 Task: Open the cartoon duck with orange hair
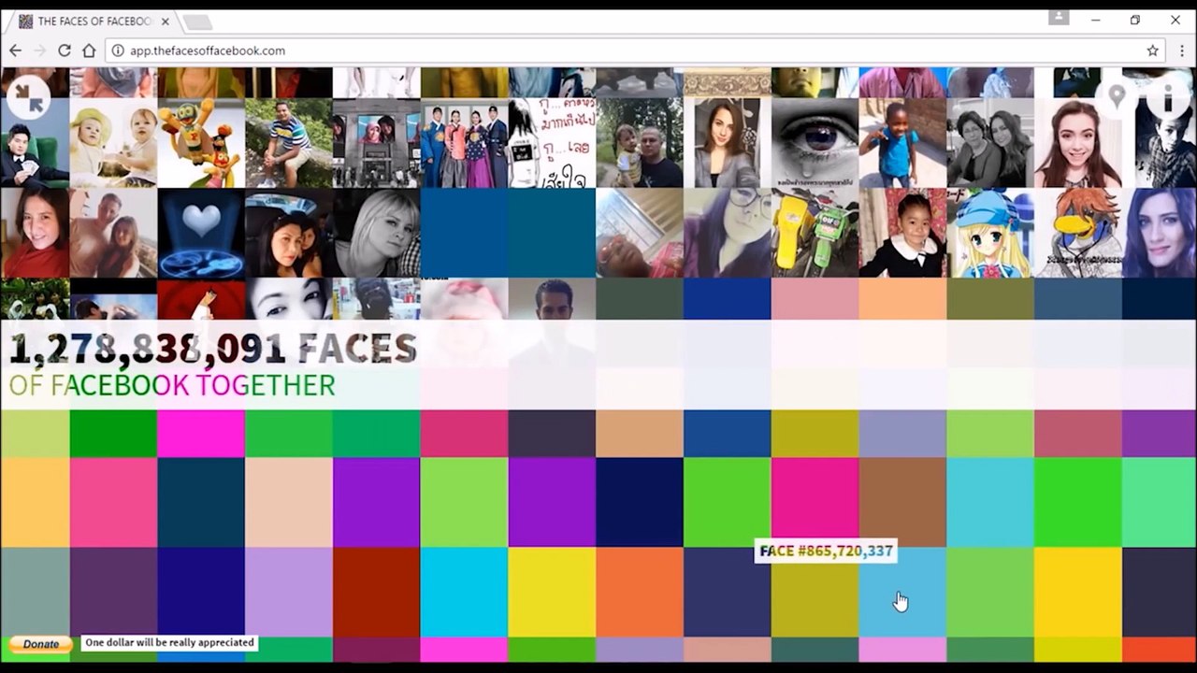coord(1078,233)
